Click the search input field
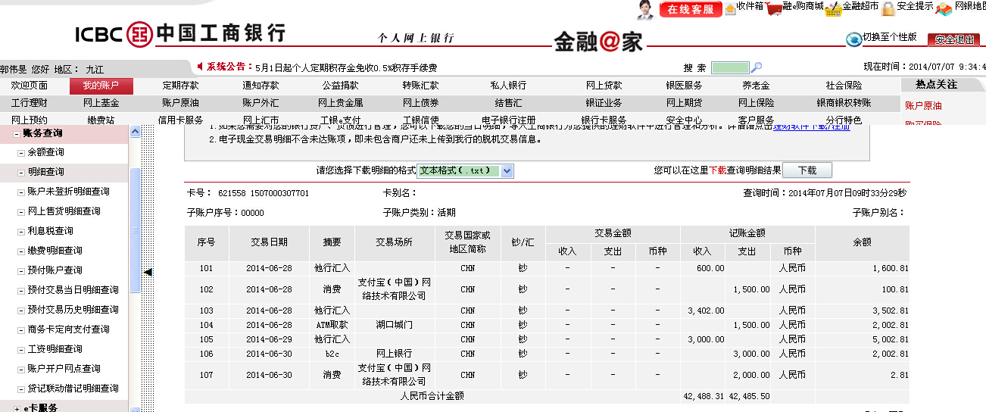 coord(729,67)
